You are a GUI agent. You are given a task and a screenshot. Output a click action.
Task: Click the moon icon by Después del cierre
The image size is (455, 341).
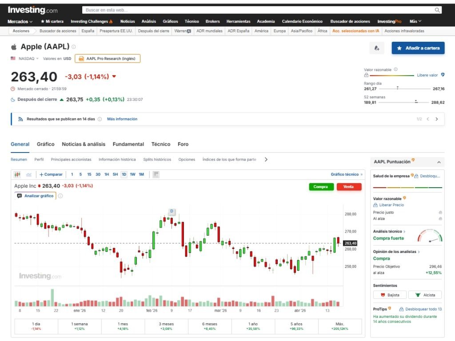(13, 100)
